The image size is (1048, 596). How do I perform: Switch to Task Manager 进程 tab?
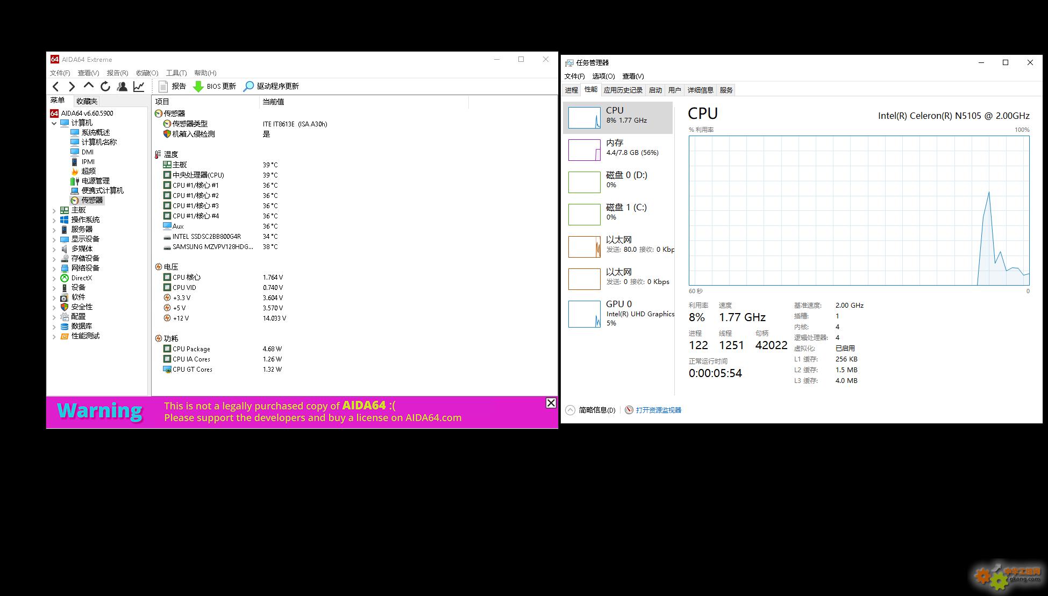(x=572, y=90)
